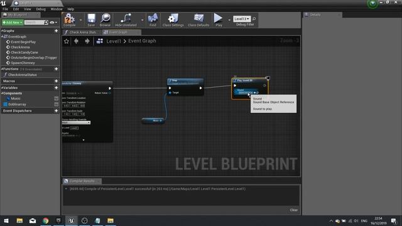402x226 pixels.
Task: Click Level1 in the graph breadcrumb
Action: [x=114, y=41]
